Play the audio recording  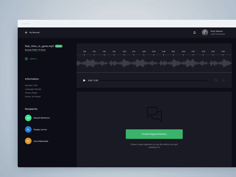click(x=84, y=80)
